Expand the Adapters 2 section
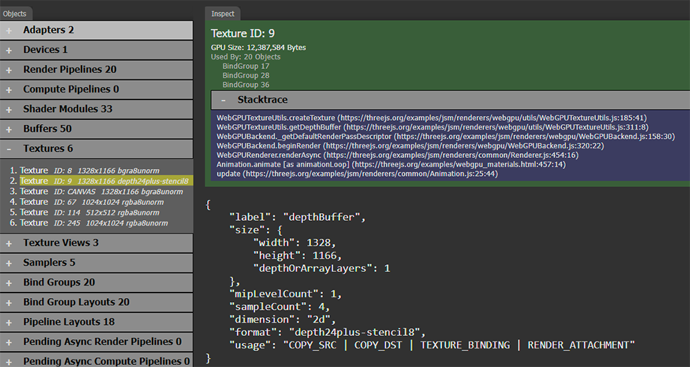Viewport: 690px width, 367px height. click(97, 30)
